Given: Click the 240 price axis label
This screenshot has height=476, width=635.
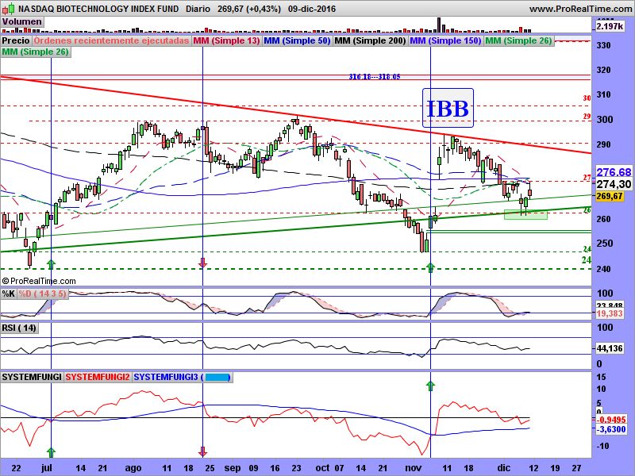Looking at the screenshot, I should (603, 269).
